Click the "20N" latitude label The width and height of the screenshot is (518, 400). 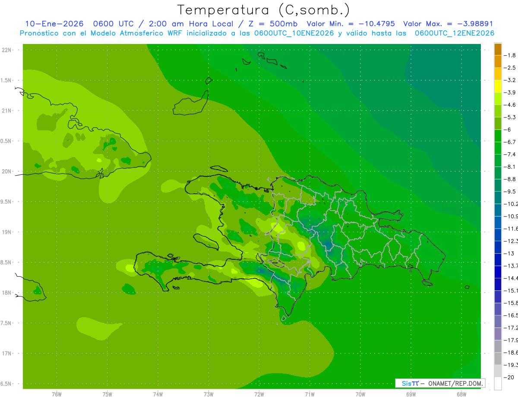7,171
